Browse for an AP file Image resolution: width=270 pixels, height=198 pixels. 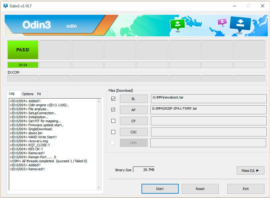pos(134,110)
